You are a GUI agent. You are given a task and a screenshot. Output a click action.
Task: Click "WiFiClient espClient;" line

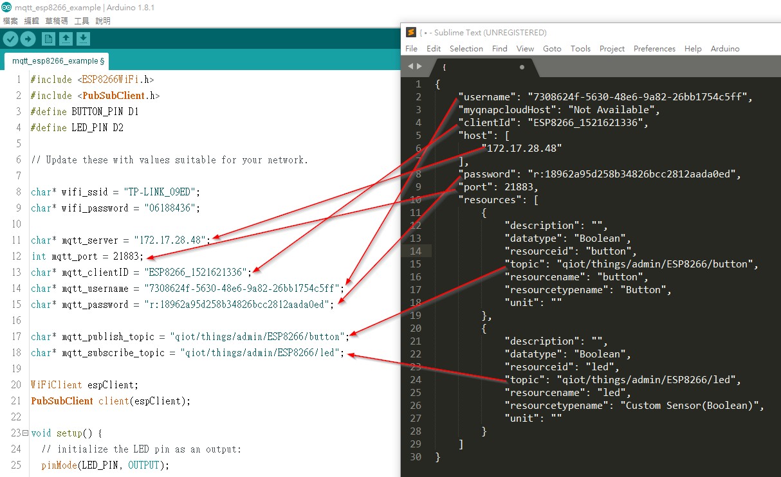tap(84, 385)
